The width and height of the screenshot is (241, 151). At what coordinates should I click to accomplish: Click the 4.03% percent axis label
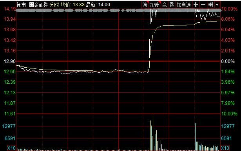228,40
